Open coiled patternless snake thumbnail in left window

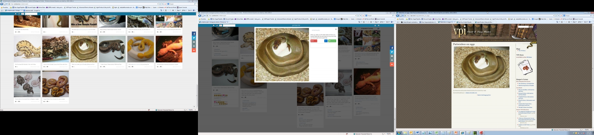point(84,49)
